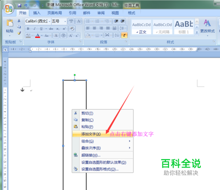Image resolution: width=220 pixels, height=190 pixels.
Task: Open font color dropdown arrow
Action: pyautogui.click(x=42, y=36)
